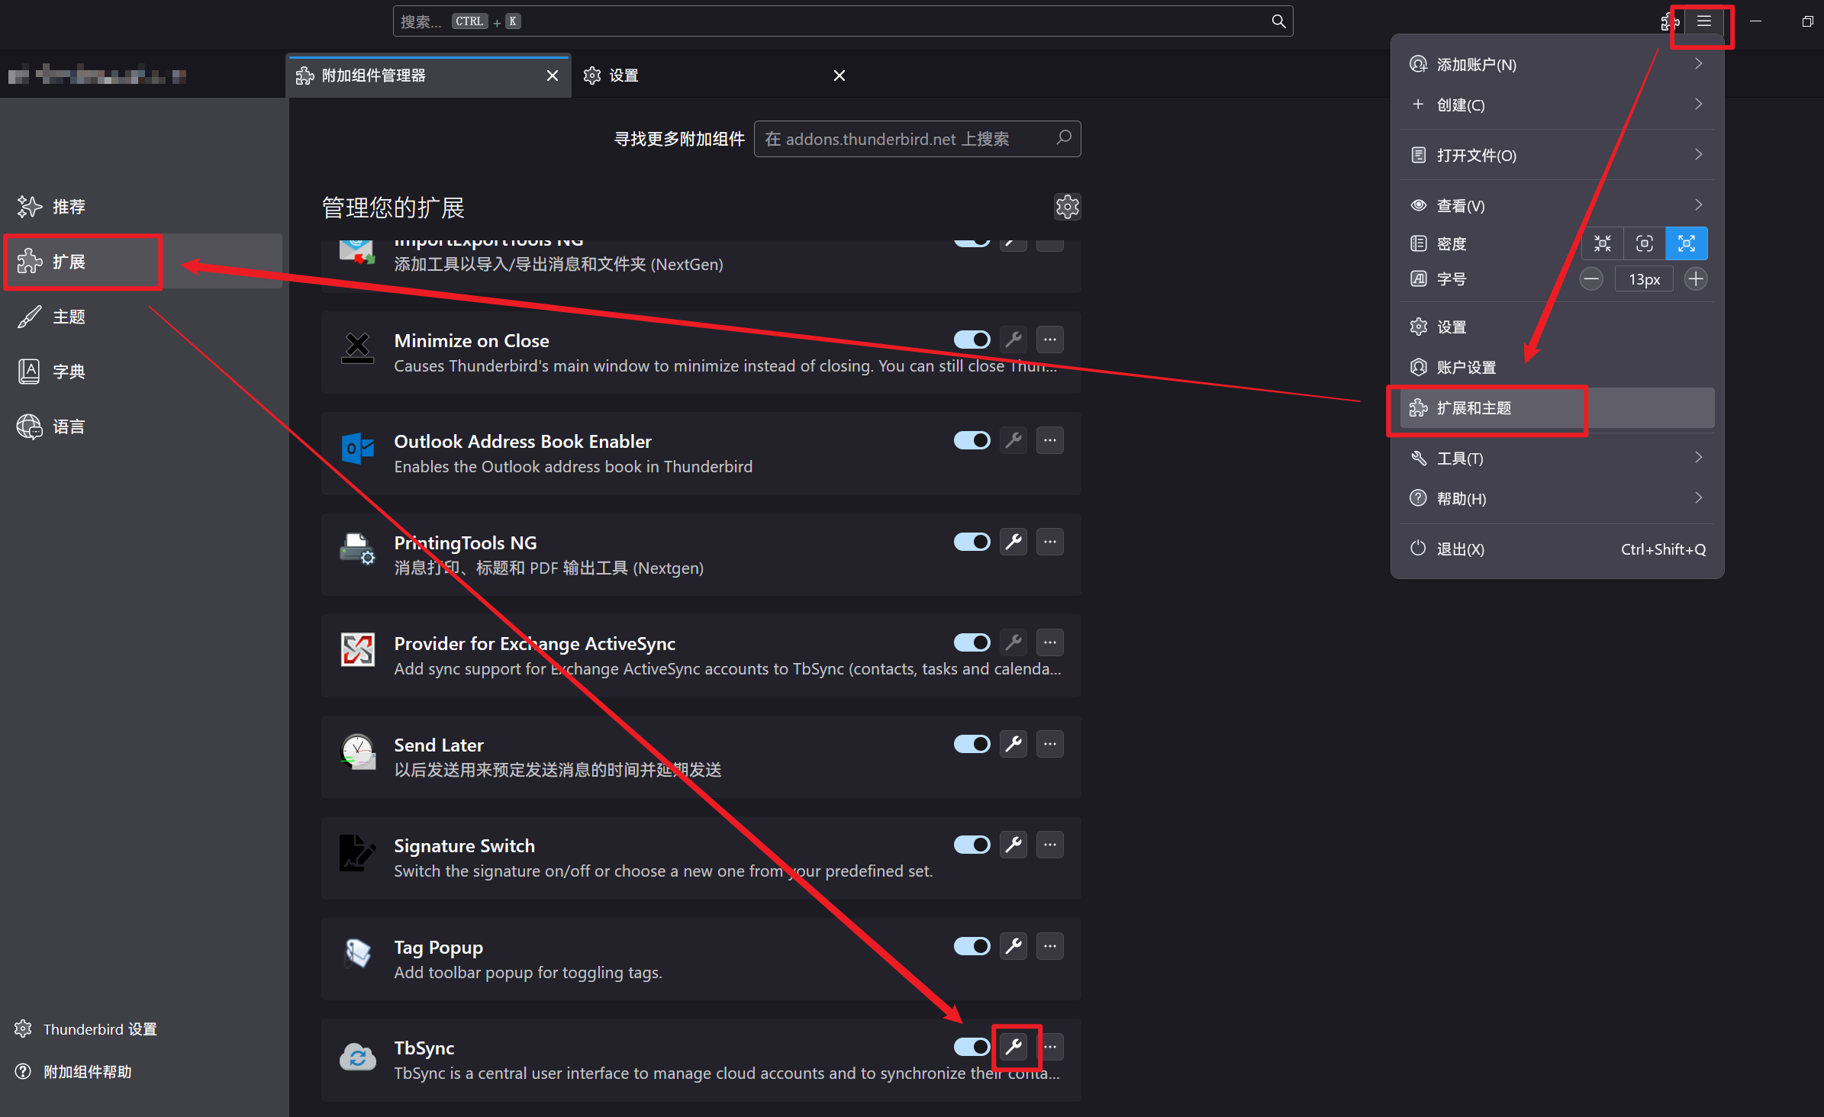Disable Tag Popup extension

[x=972, y=946]
